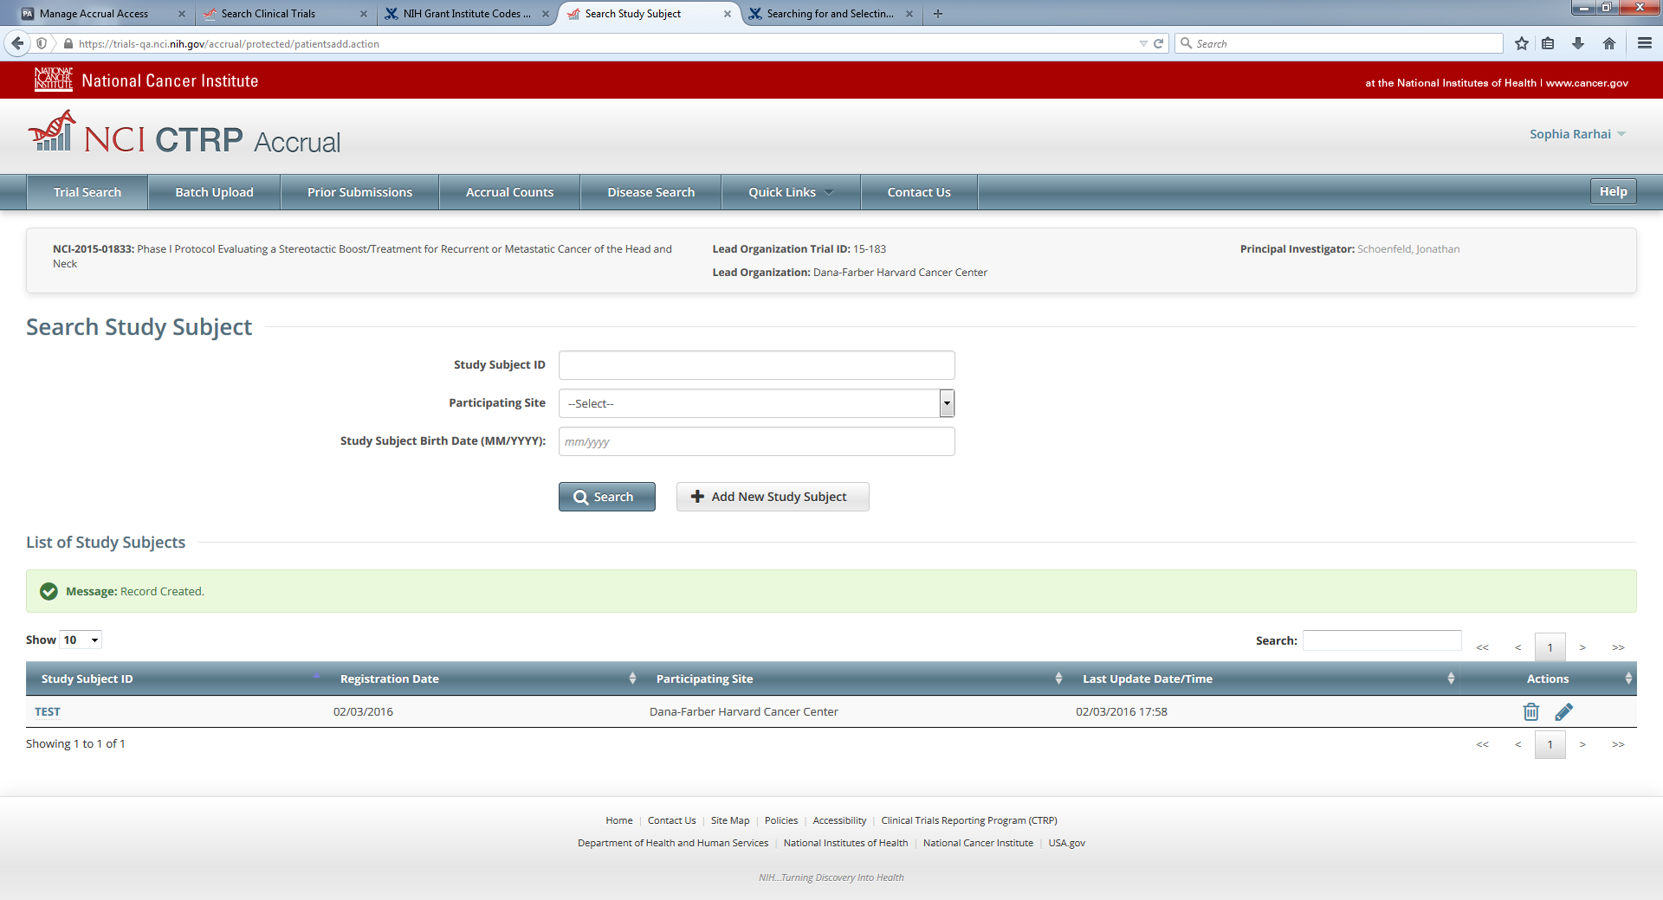Focus the Study Subject Birth Date field
The height and width of the screenshot is (900, 1663).
(756, 441)
